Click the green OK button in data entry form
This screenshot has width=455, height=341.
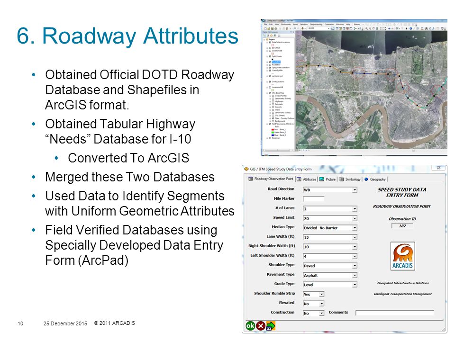[x=250, y=326]
